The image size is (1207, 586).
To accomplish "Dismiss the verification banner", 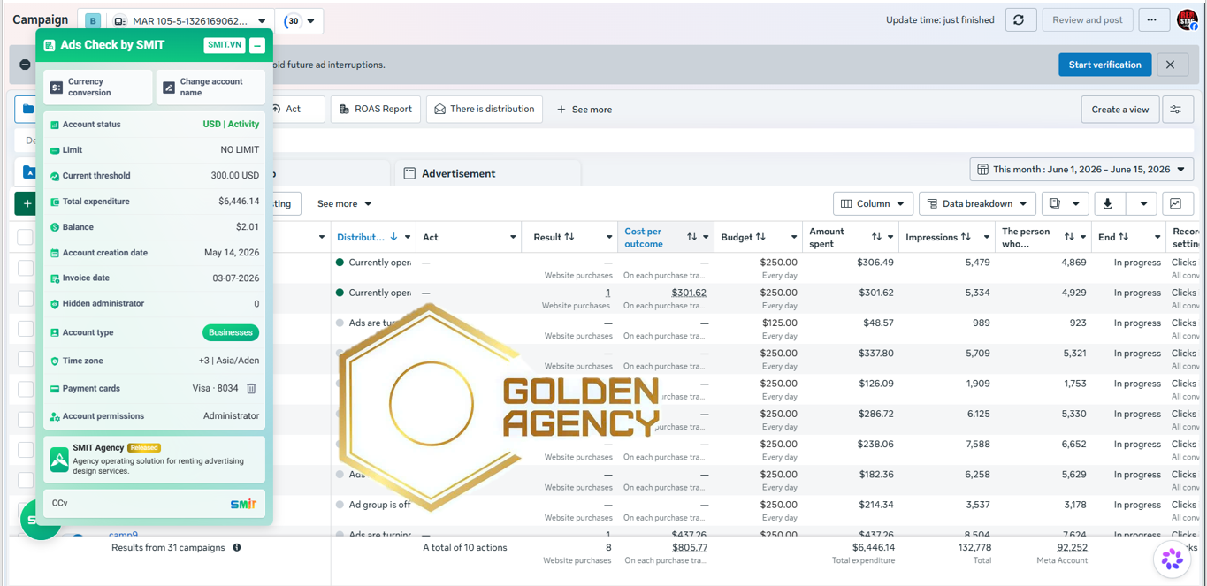I will click(x=1170, y=65).
